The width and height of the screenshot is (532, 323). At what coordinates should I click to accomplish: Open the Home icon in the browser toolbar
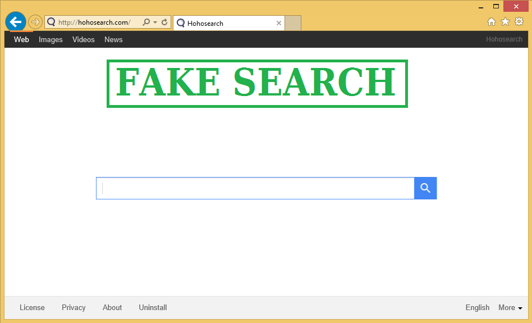492,22
